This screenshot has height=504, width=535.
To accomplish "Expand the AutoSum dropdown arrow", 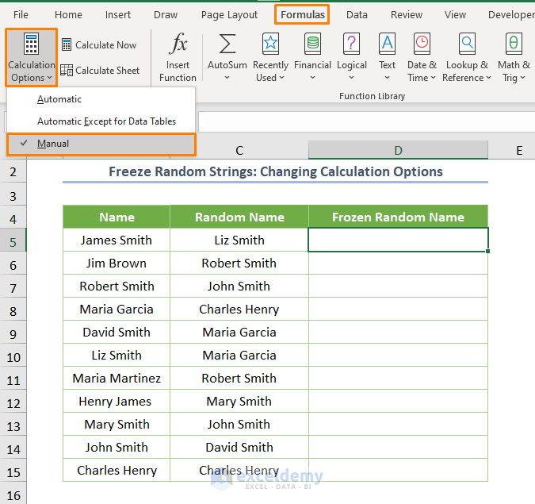I will pyautogui.click(x=227, y=78).
